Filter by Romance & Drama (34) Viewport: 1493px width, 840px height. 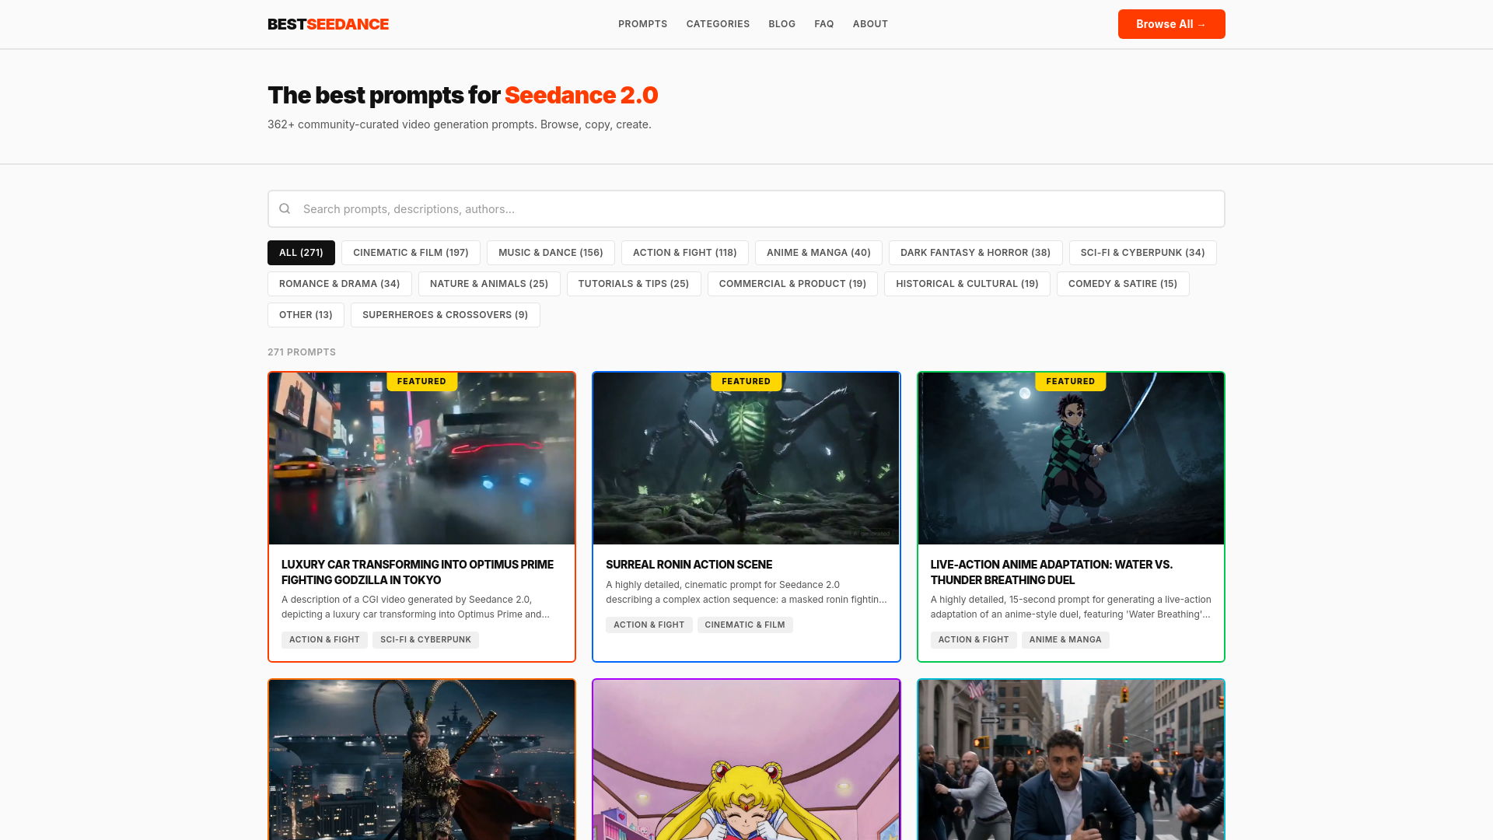(339, 284)
